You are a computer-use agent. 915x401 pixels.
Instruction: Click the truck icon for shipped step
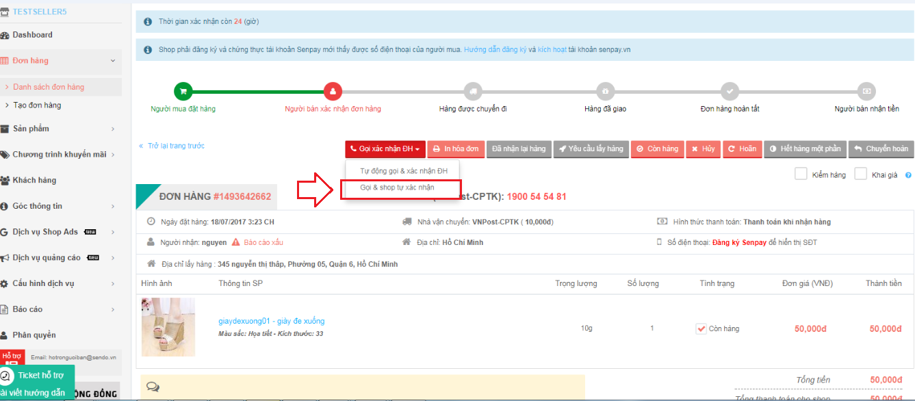(x=472, y=91)
